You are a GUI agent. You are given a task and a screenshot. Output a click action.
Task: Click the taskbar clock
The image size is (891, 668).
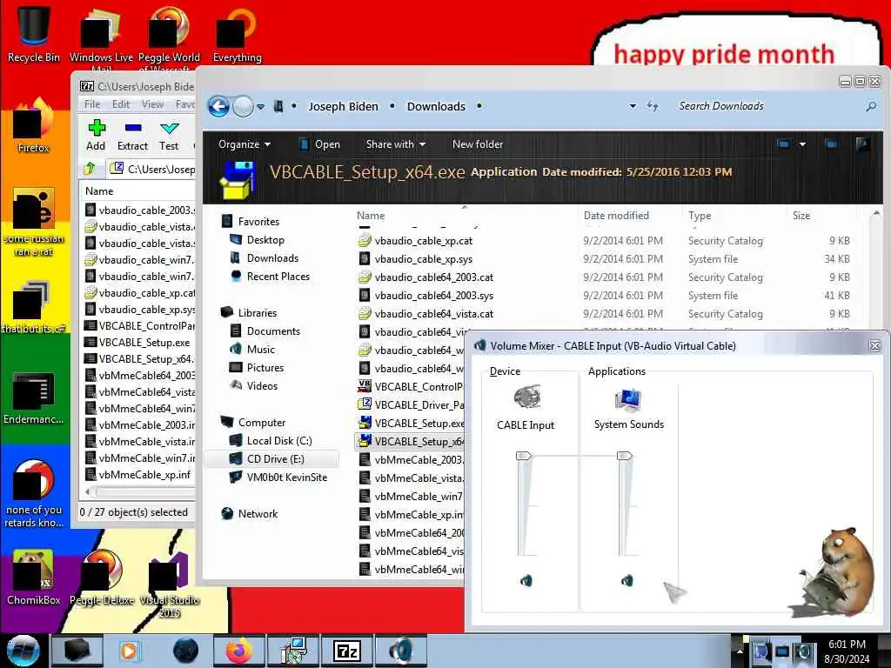tap(847, 651)
